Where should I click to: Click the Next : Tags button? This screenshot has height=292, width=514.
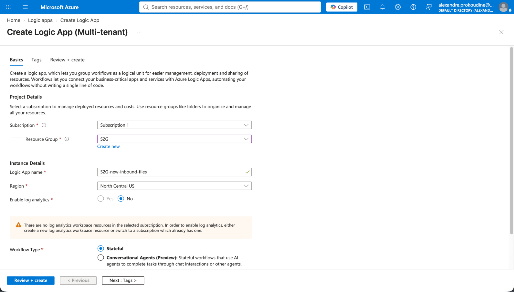tap(123, 280)
